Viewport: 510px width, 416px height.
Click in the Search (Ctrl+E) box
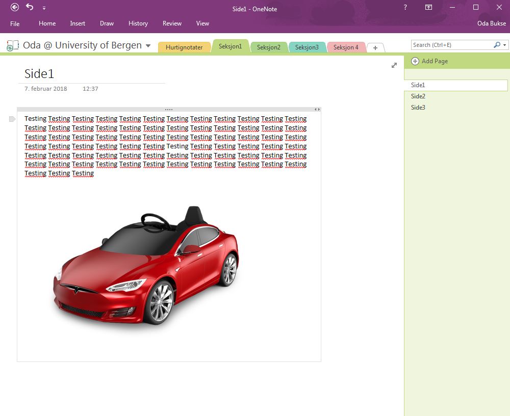tap(452, 45)
